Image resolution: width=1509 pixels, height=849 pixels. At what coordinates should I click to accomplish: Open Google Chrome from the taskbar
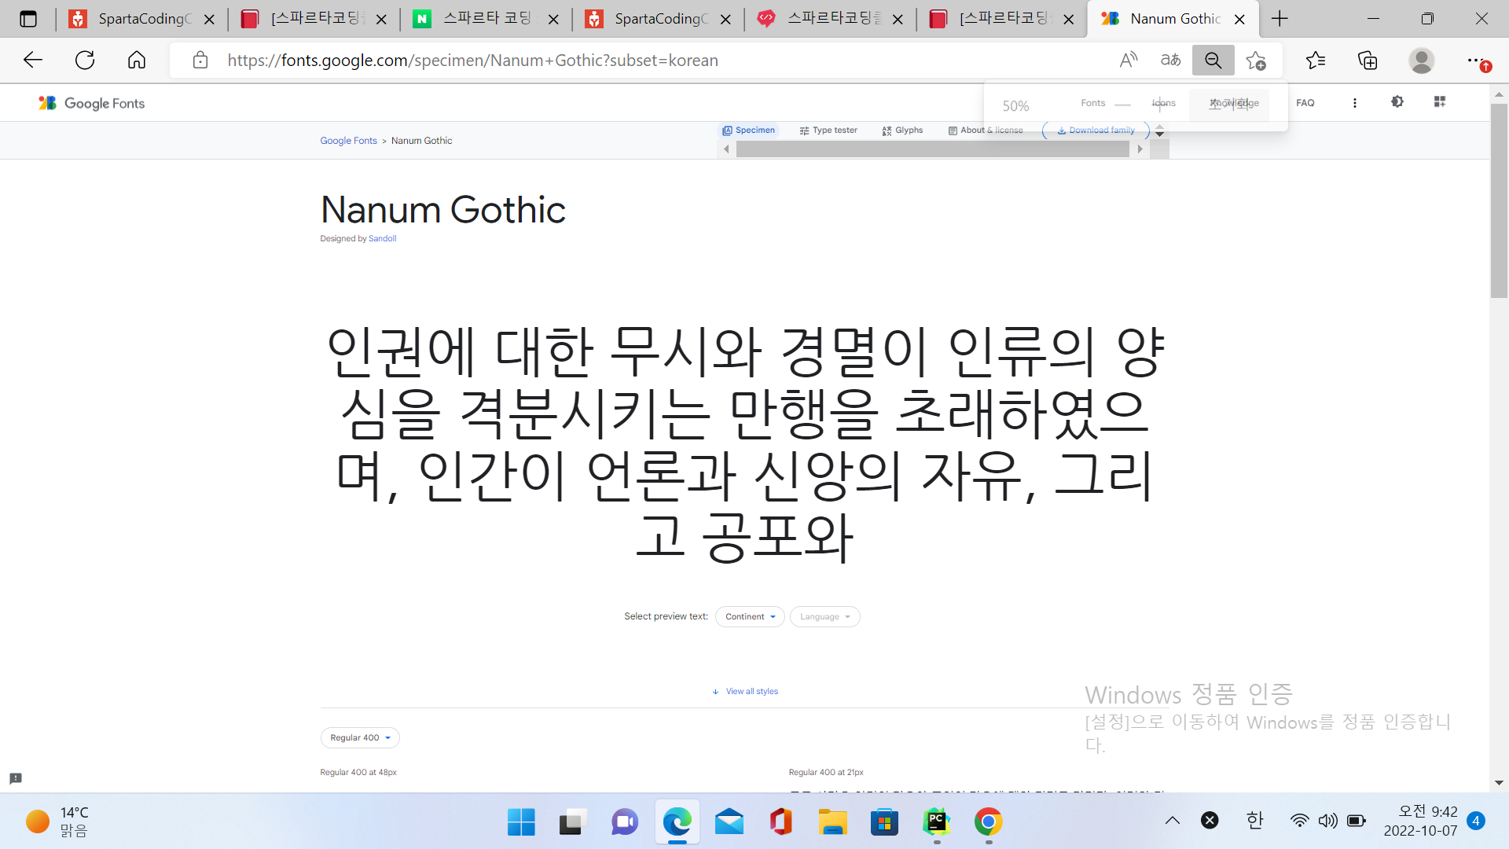click(x=988, y=822)
